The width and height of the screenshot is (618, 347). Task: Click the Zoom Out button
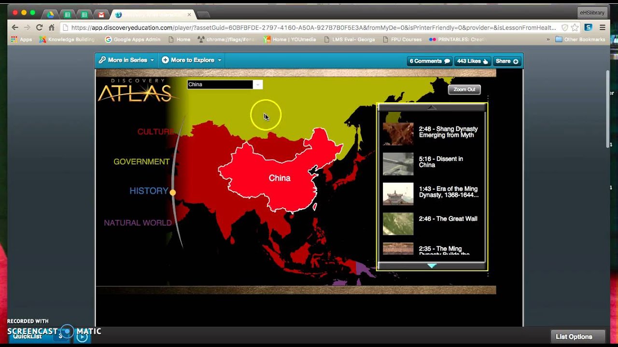464,90
